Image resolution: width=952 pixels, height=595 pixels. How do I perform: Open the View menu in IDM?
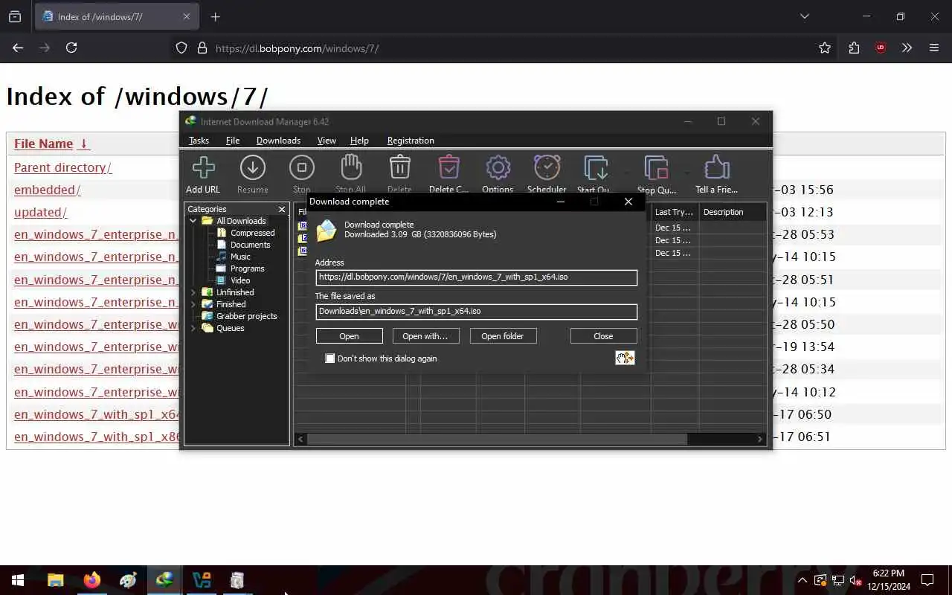coord(327,141)
